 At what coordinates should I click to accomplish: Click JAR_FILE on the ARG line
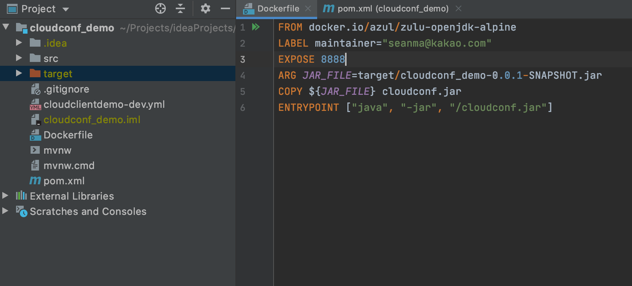click(327, 75)
